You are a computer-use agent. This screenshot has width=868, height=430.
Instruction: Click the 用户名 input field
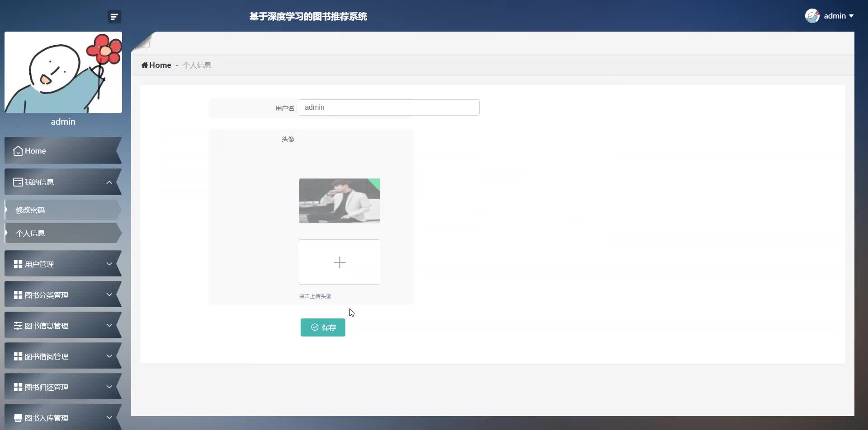(389, 107)
